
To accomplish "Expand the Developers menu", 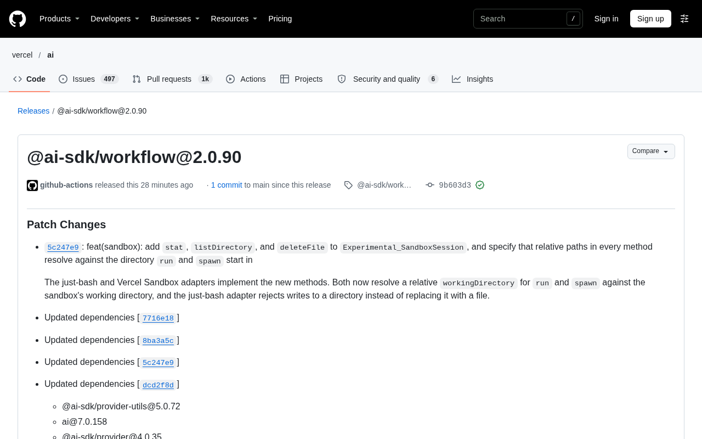I will click(115, 19).
